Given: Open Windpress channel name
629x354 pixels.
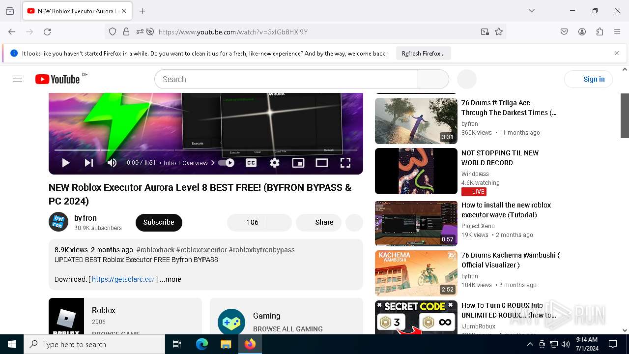Looking at the screenshot, I should (x=475, y=174).
